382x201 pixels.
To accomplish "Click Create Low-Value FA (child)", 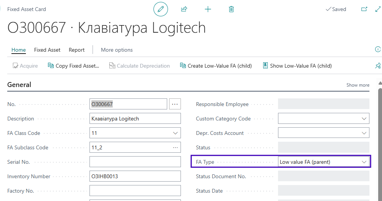I will (216, 66).
